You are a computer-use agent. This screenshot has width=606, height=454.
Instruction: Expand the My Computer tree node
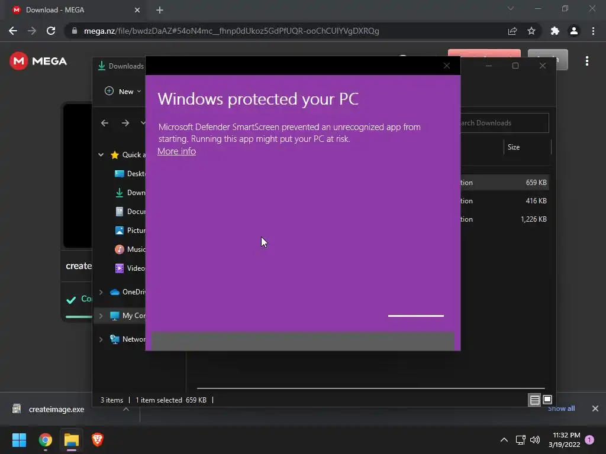tap(101, 316)
